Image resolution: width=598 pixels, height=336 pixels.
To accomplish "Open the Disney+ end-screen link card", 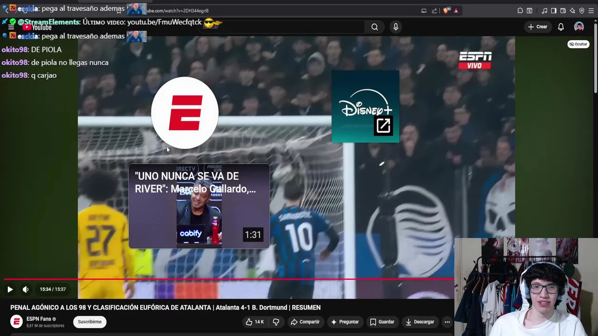I will coord(365,106).
